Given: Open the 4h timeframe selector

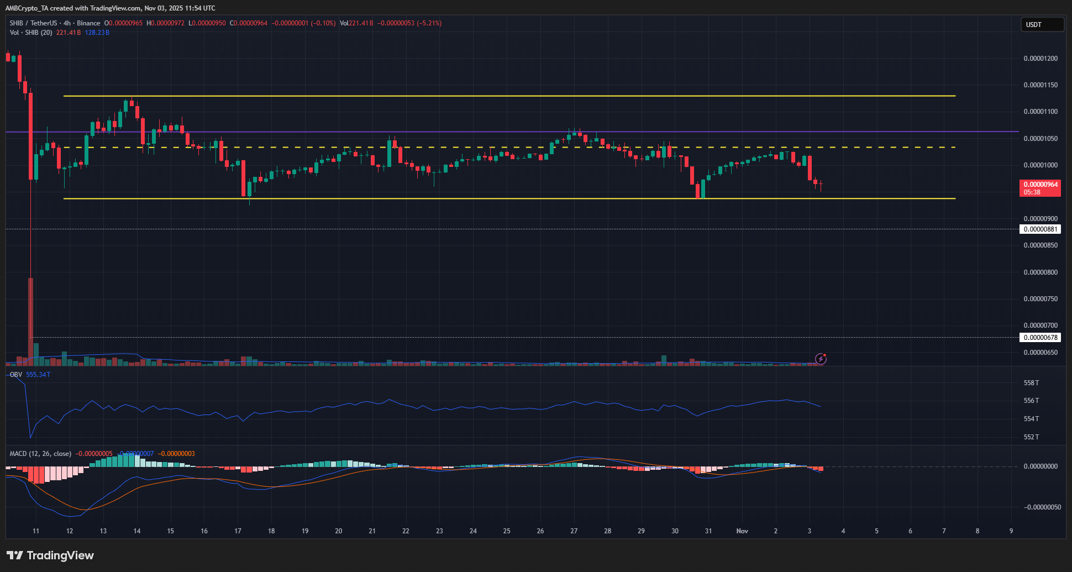Looking at the screenshot, I should tap(66, 24).
